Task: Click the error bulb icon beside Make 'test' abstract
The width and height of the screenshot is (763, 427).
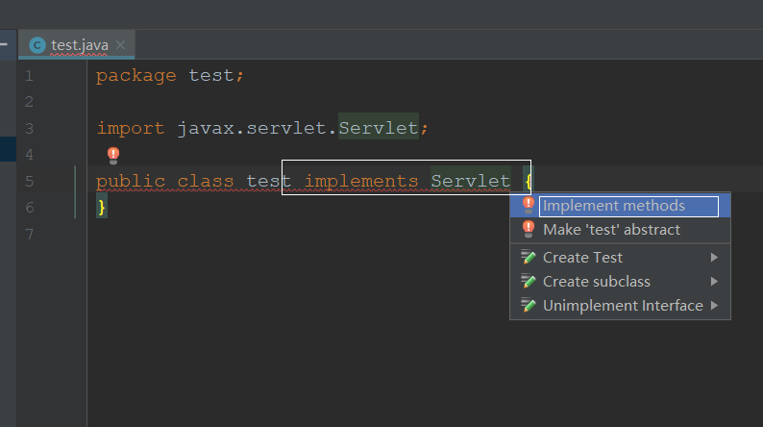Action: (528, 229)
